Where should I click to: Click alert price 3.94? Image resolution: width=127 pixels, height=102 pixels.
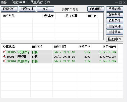[x=87, y=61]
